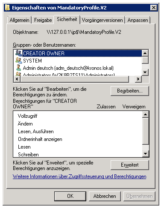Image resolution: width=164 pixels, height=209 pixels.
Task: Click the permissions list vertical scrollbar thumb
Action: [x=146, y=131]
